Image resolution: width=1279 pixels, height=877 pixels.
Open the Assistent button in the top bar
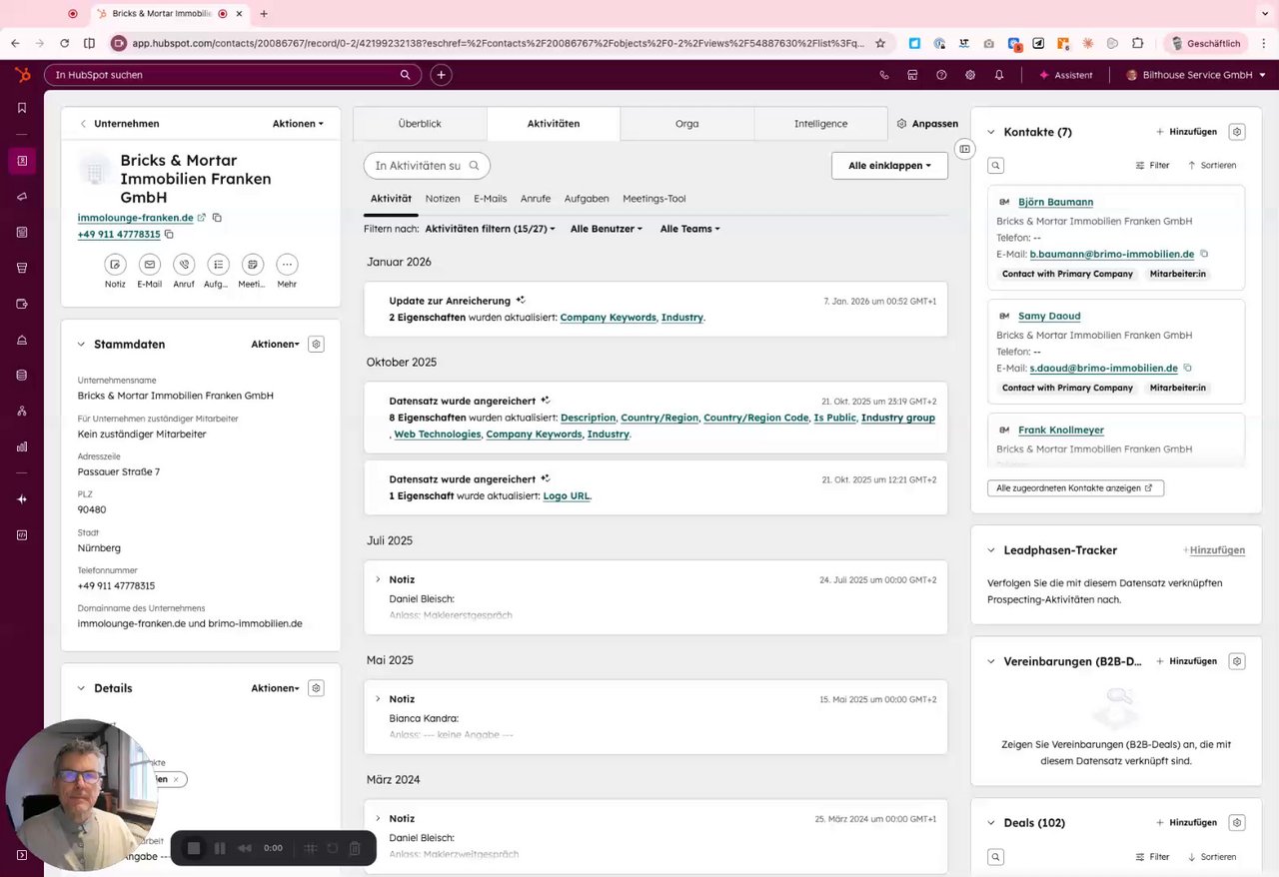point(1066,75)
